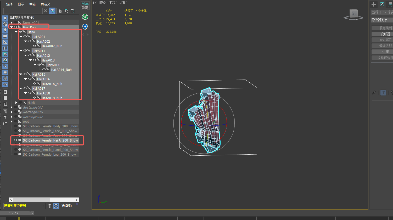Open the 选择 menu

coord(9,4)
